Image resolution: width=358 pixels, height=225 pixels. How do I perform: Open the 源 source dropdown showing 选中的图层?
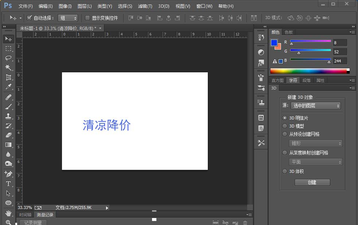pyautogui.click(x=316, y=106)
